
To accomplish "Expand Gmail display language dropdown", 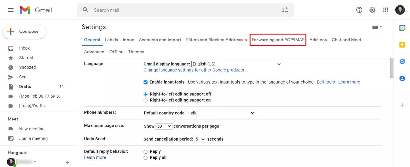I will (x=236, y=64).
